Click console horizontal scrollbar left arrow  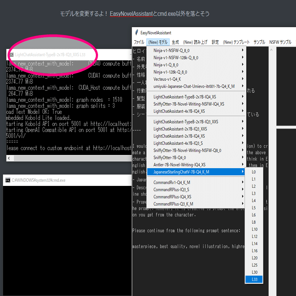pyautogui.click(x=9, y=158)
